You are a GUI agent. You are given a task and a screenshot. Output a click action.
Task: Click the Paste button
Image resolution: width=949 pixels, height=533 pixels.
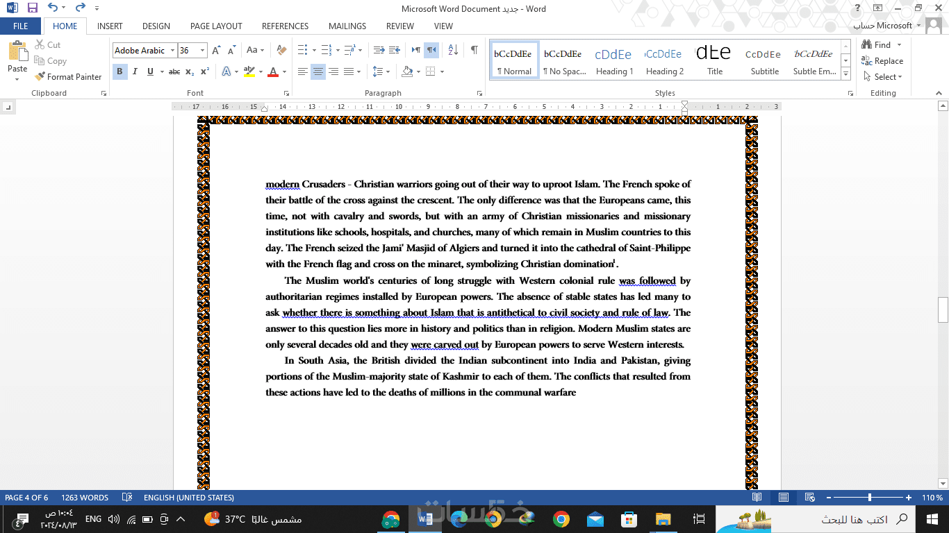click(x=17, y=61)
